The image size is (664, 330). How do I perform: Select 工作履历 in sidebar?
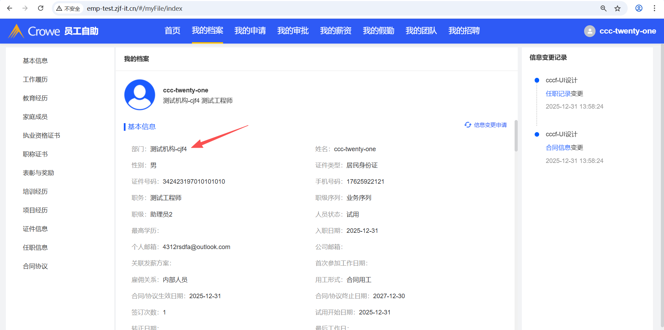pyautogui.click(x=35, y=80)
